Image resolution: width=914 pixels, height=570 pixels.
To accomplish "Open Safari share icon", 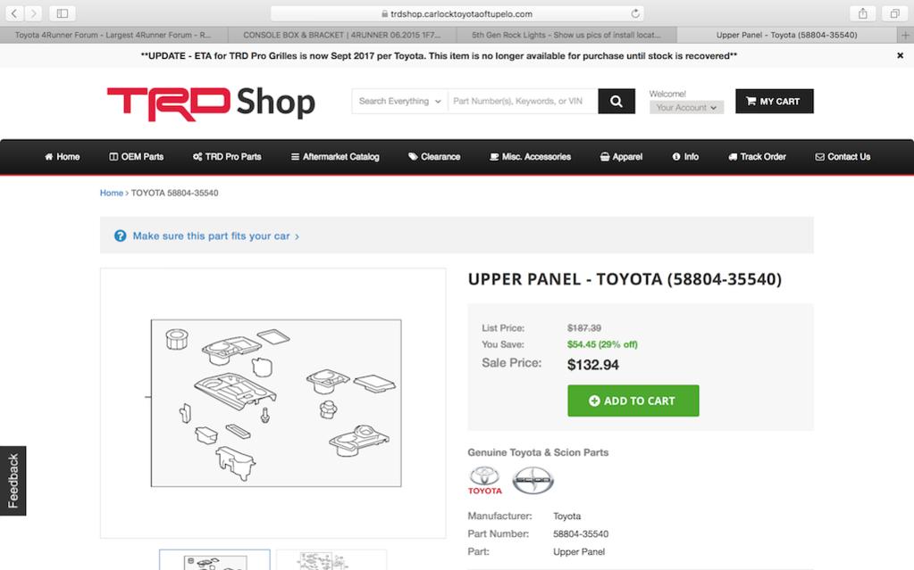I will 863,13.
